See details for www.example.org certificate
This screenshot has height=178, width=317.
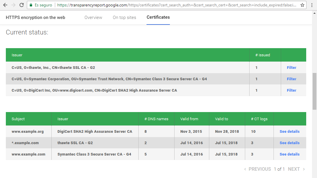coord(290,132)
